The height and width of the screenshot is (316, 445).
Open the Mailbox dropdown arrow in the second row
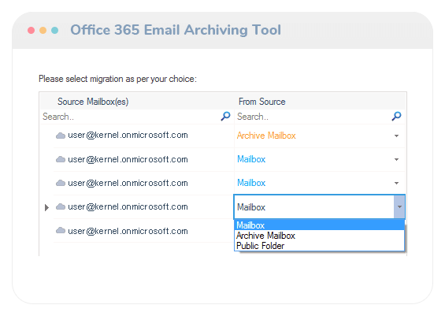point(396,159)
